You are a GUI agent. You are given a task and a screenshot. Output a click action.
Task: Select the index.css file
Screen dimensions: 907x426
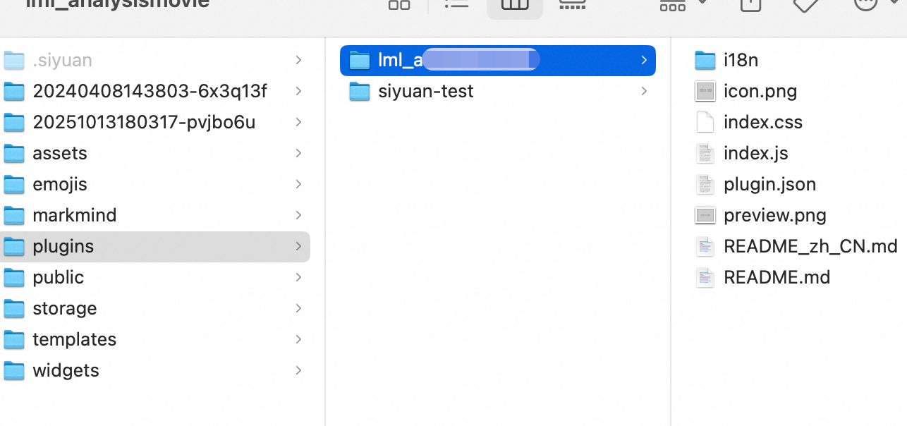pyautogui.click(x=762, y=122)
